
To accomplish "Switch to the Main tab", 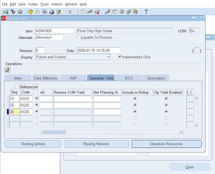I will point(18,78).
